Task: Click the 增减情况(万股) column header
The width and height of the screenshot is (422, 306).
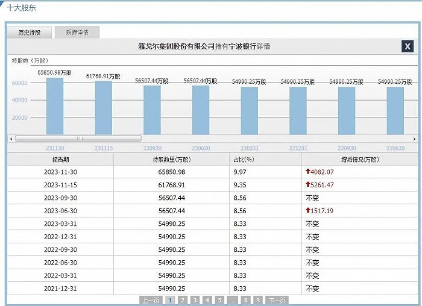Action: click(360, 160)
